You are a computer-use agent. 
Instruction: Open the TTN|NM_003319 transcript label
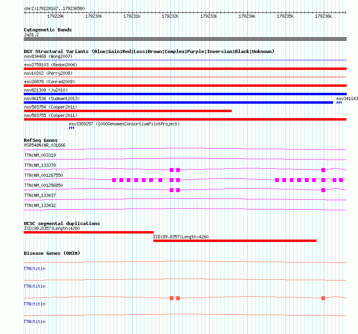click(x=40, y=155)
